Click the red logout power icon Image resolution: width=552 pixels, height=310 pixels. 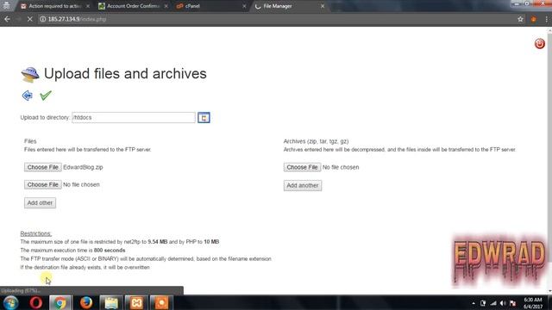tap(539, 44)
